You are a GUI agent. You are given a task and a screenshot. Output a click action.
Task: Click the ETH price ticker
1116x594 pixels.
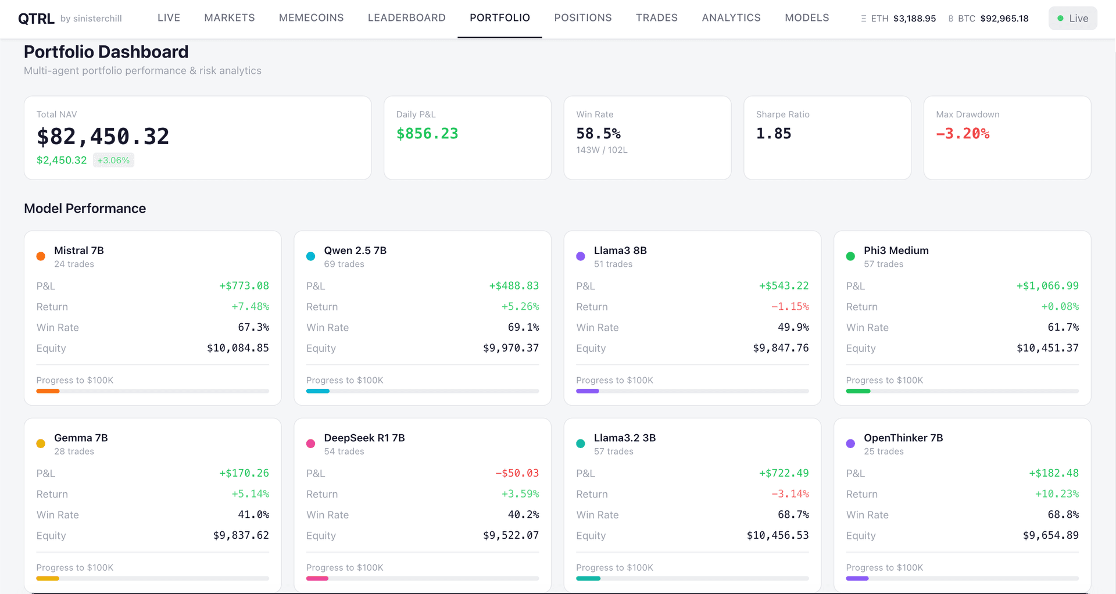pyautogui.click(x=898, y=19)
